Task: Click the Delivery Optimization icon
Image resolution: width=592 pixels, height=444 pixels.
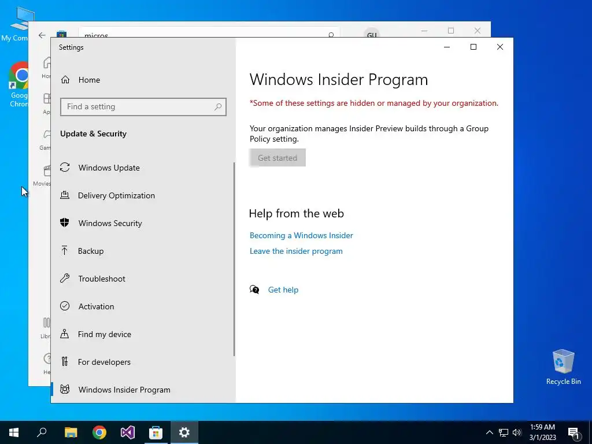Action: tap(65, 195)
